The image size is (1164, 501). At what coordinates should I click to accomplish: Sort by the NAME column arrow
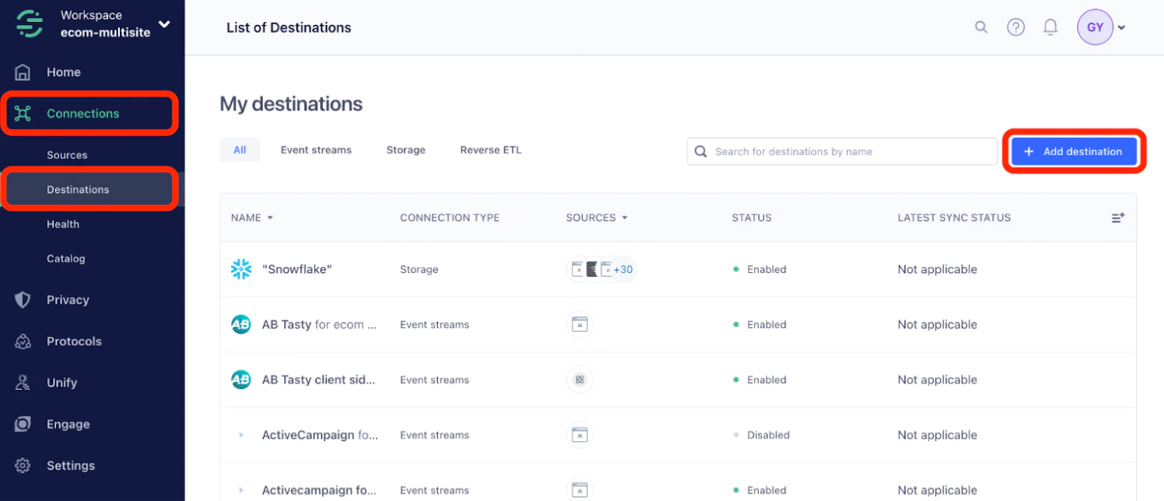[270, 218]
